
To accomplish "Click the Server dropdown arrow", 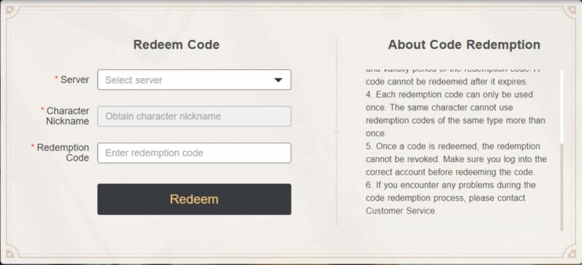I will [278, 80].
